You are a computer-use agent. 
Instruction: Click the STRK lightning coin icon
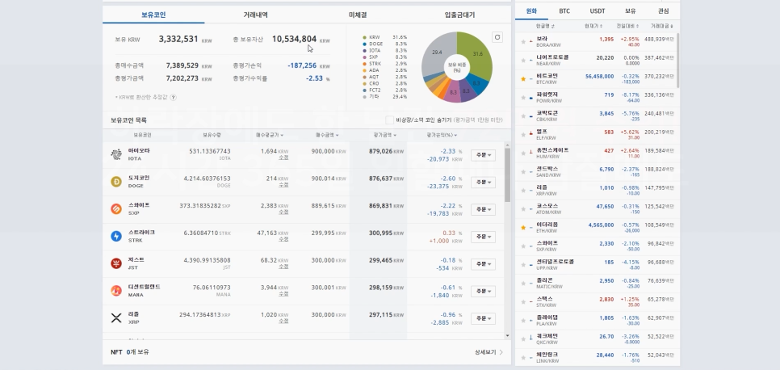point(115,236)
